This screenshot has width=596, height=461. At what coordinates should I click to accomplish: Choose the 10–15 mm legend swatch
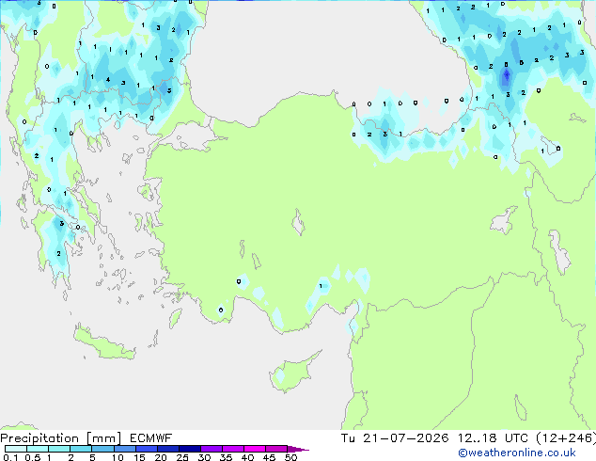coord(124,449)
